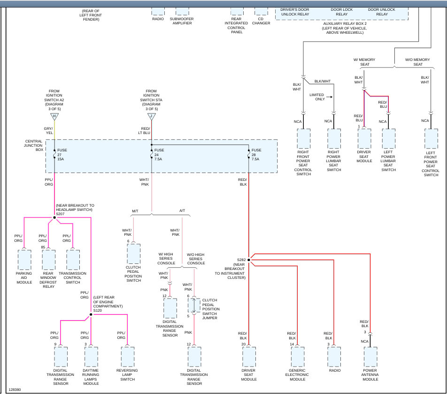Select the Power Antenna Module box

pos(370,357)
